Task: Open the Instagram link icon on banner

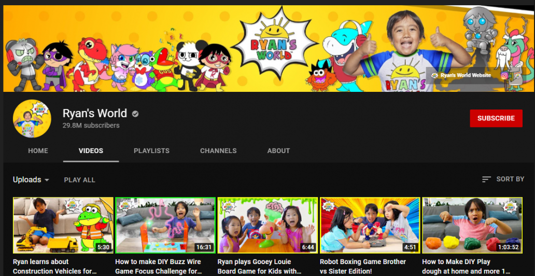Action: (504, 76)
